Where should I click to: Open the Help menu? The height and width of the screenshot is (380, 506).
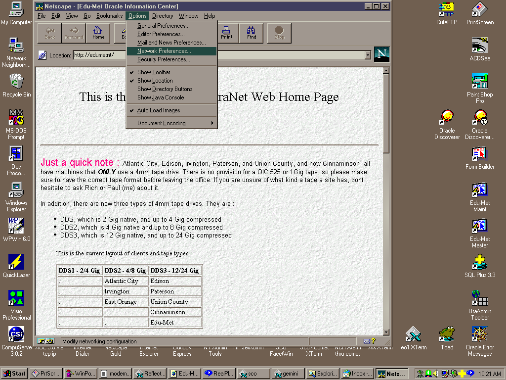[x=210, y=16]
